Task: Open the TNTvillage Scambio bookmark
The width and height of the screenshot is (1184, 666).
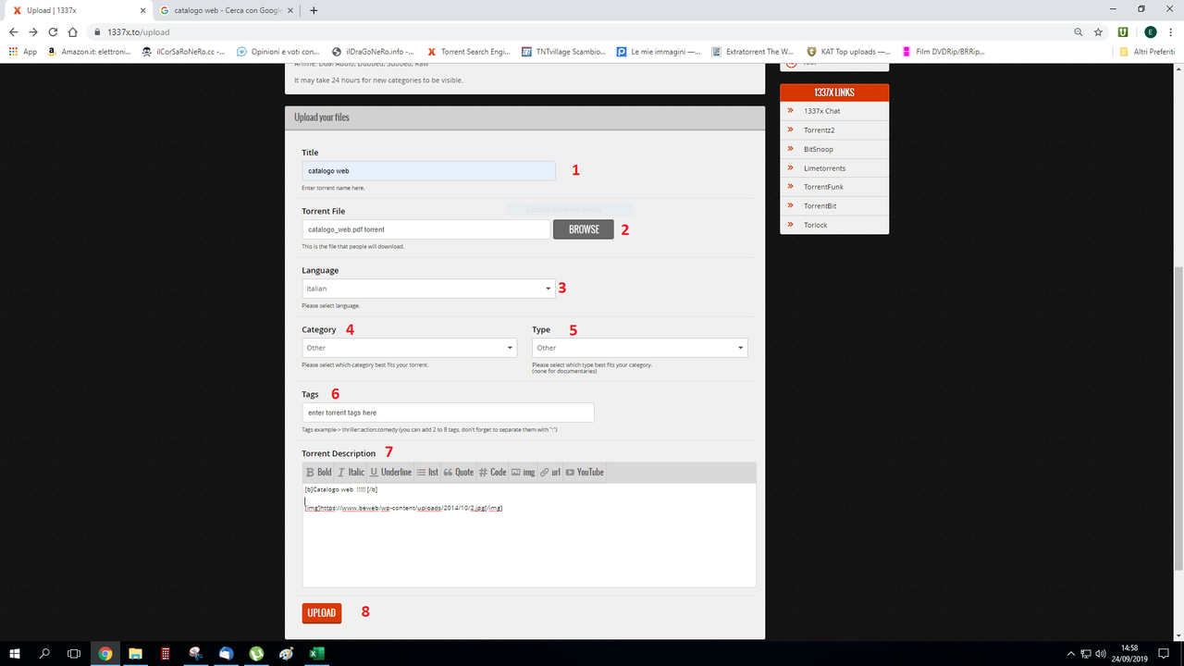Action: pos(563,52)
